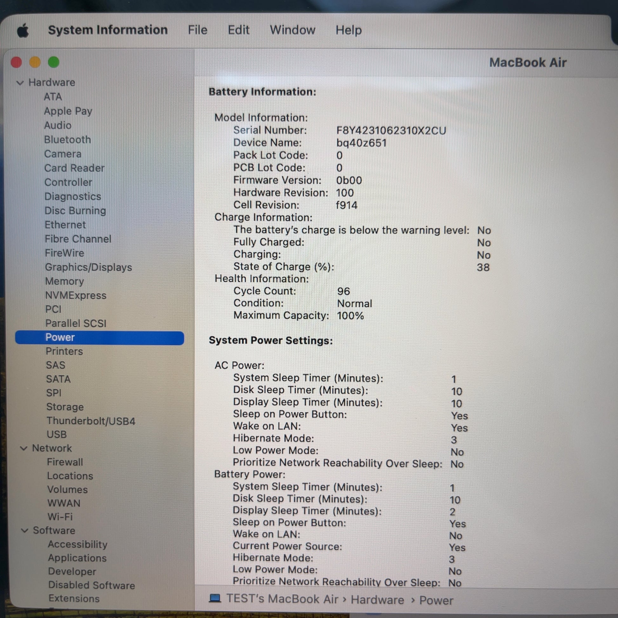Open the Apple menu icon
Image resolution: width=618 pixels, height=618 pixels.
[x=23, y=31]
